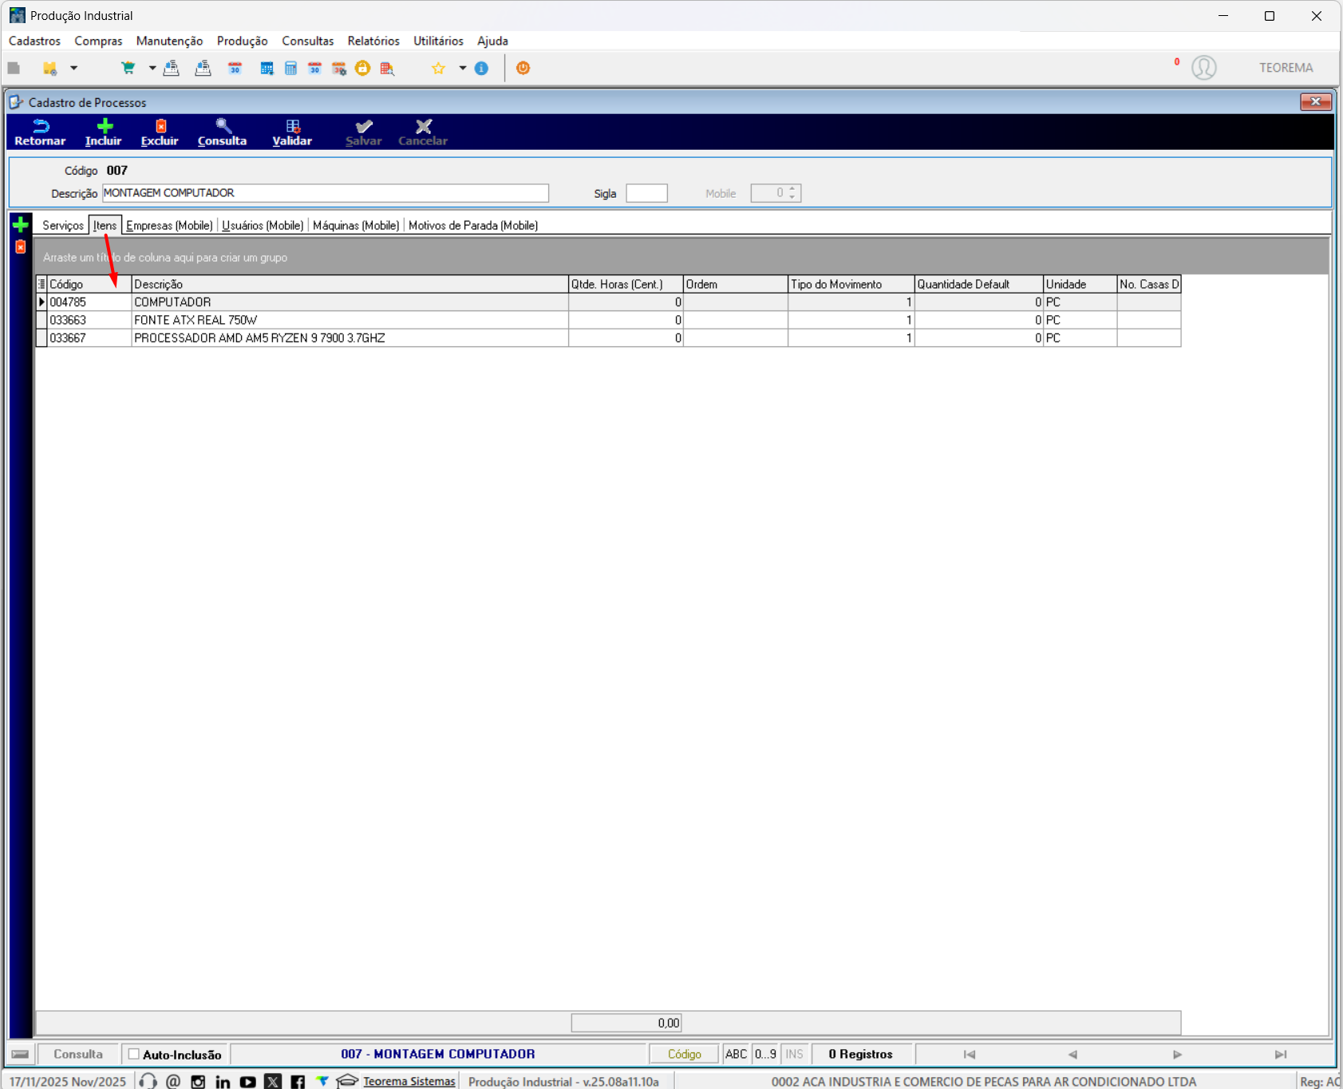Expand the dropdown arrow next to the folder icon

click(73, 68)
